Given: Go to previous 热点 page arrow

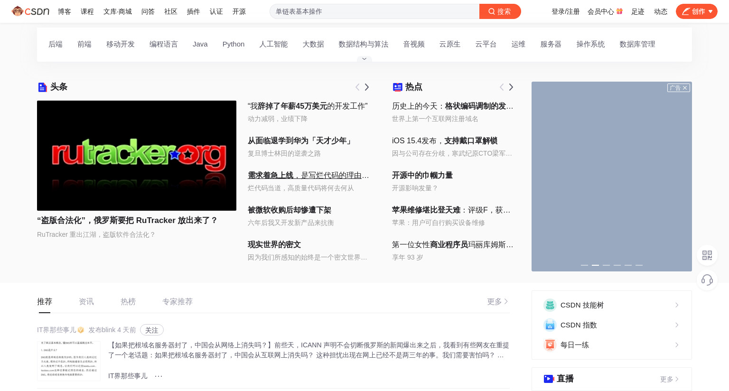Looking at the screenshot, I should pos(502,87).
